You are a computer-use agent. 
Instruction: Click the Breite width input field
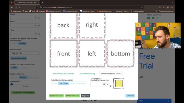(x=24, y=18)
